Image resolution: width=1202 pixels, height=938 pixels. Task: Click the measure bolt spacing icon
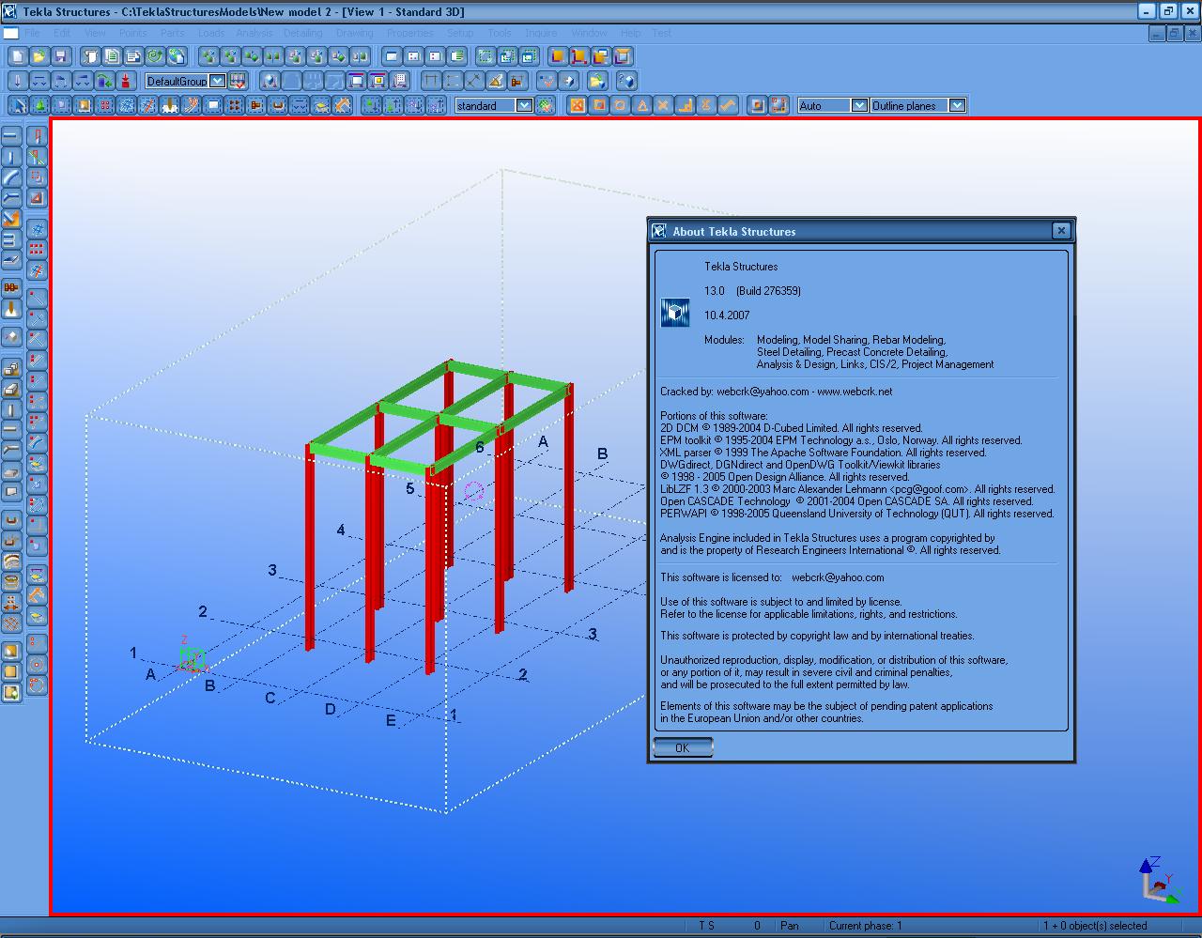(x=516, y=81)
